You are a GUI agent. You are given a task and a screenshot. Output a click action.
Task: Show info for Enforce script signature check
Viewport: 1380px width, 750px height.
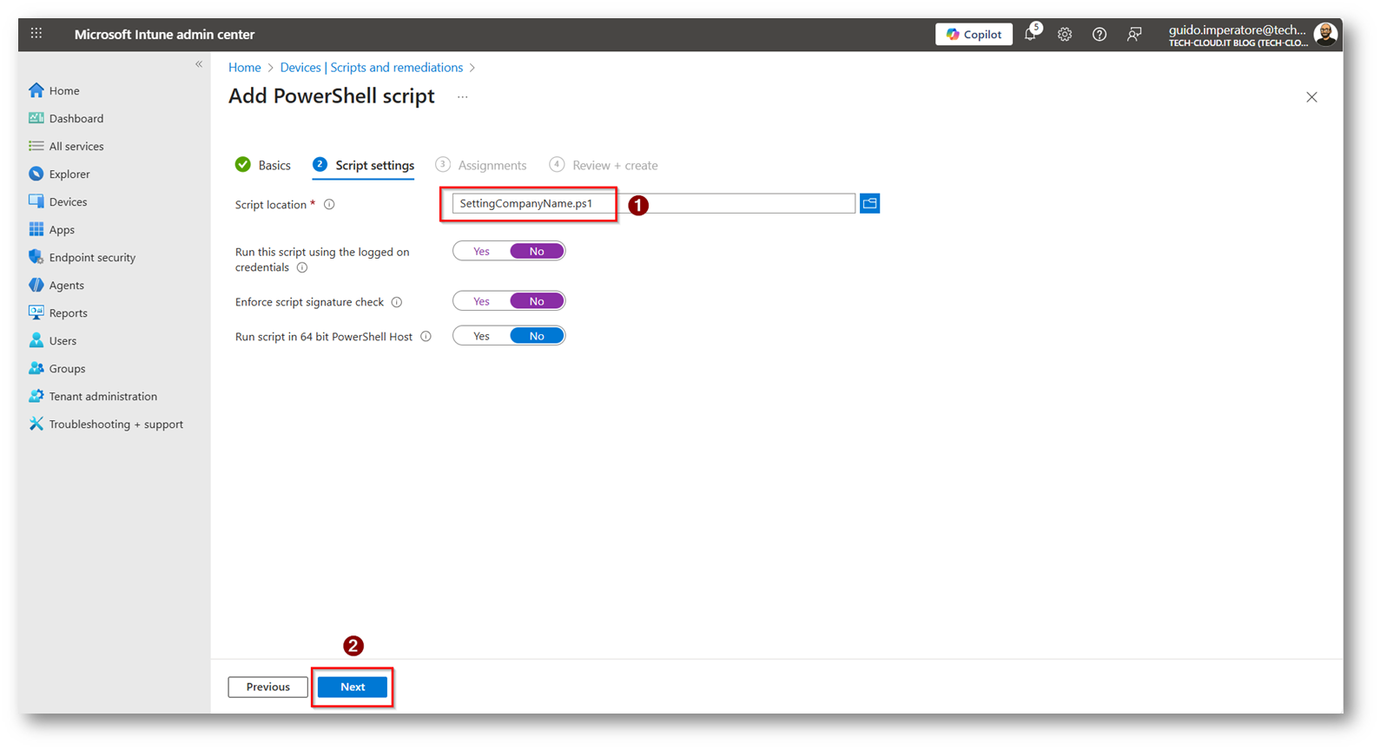pos(397,302)
